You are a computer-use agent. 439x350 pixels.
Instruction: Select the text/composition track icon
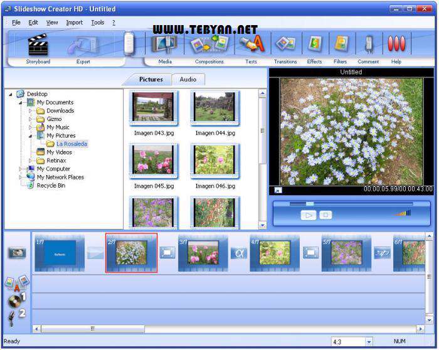tap(17, 283)
